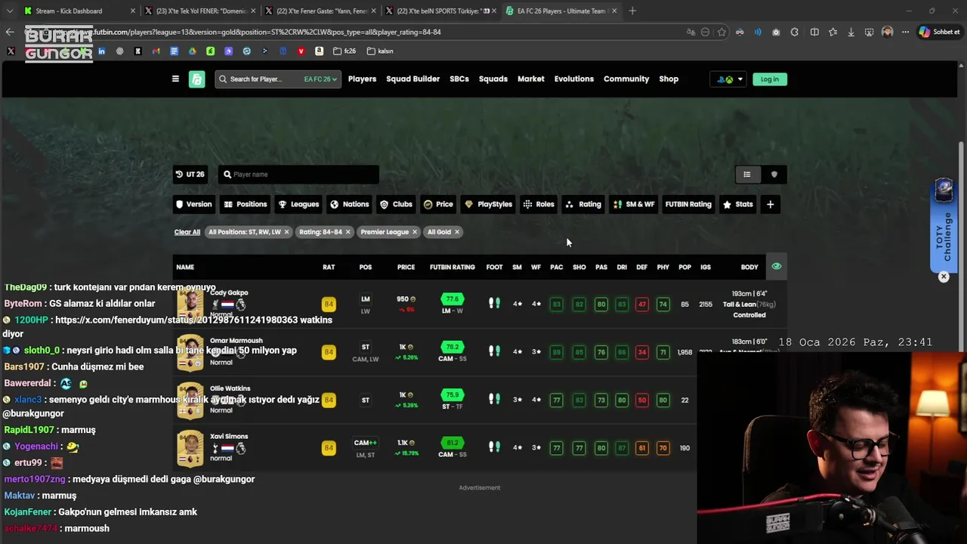Sort table by PRICE column

point(406,267)
